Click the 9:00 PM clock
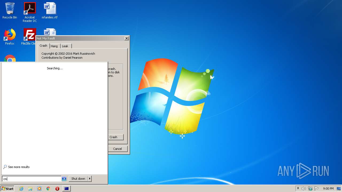 [328, 189]
